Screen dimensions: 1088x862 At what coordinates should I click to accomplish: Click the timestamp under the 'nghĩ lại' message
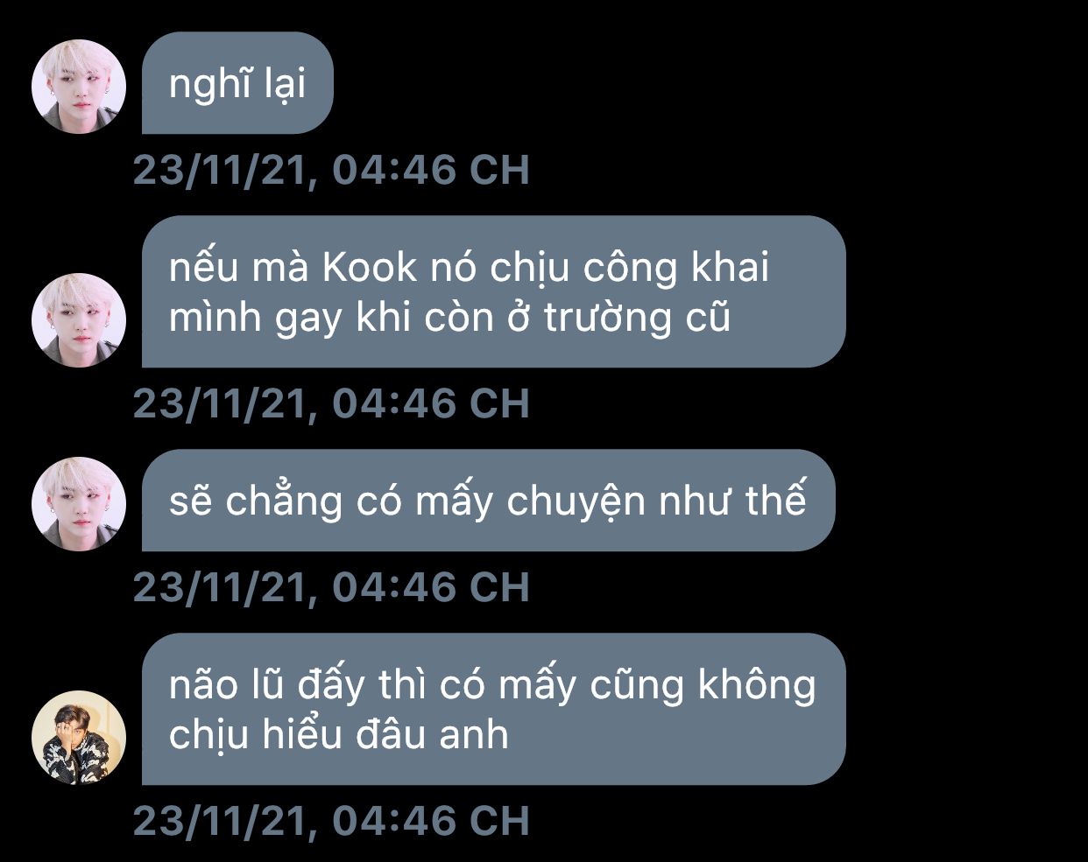(331, 171)
